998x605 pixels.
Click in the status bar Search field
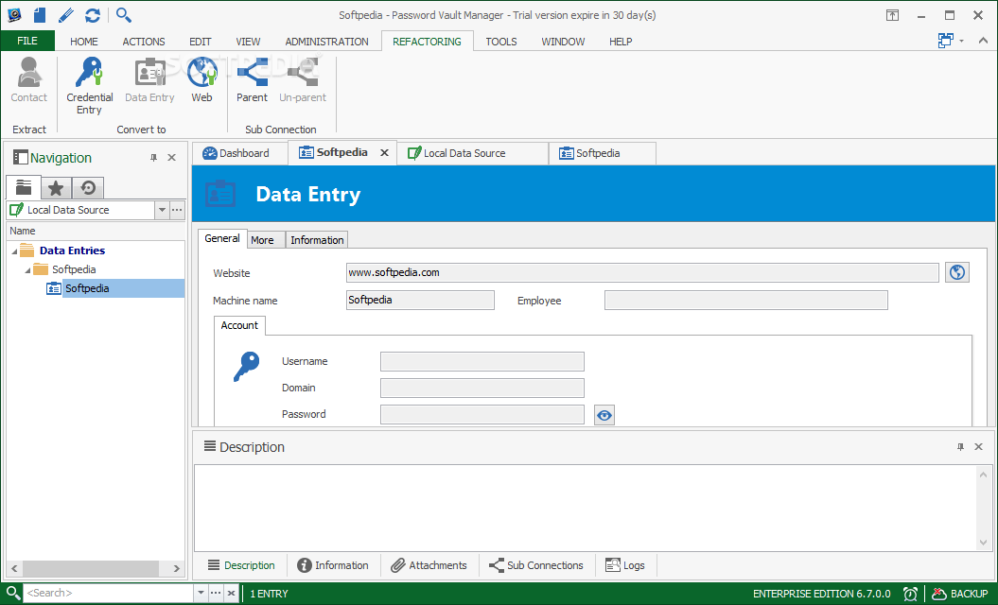tap(108, 593)
